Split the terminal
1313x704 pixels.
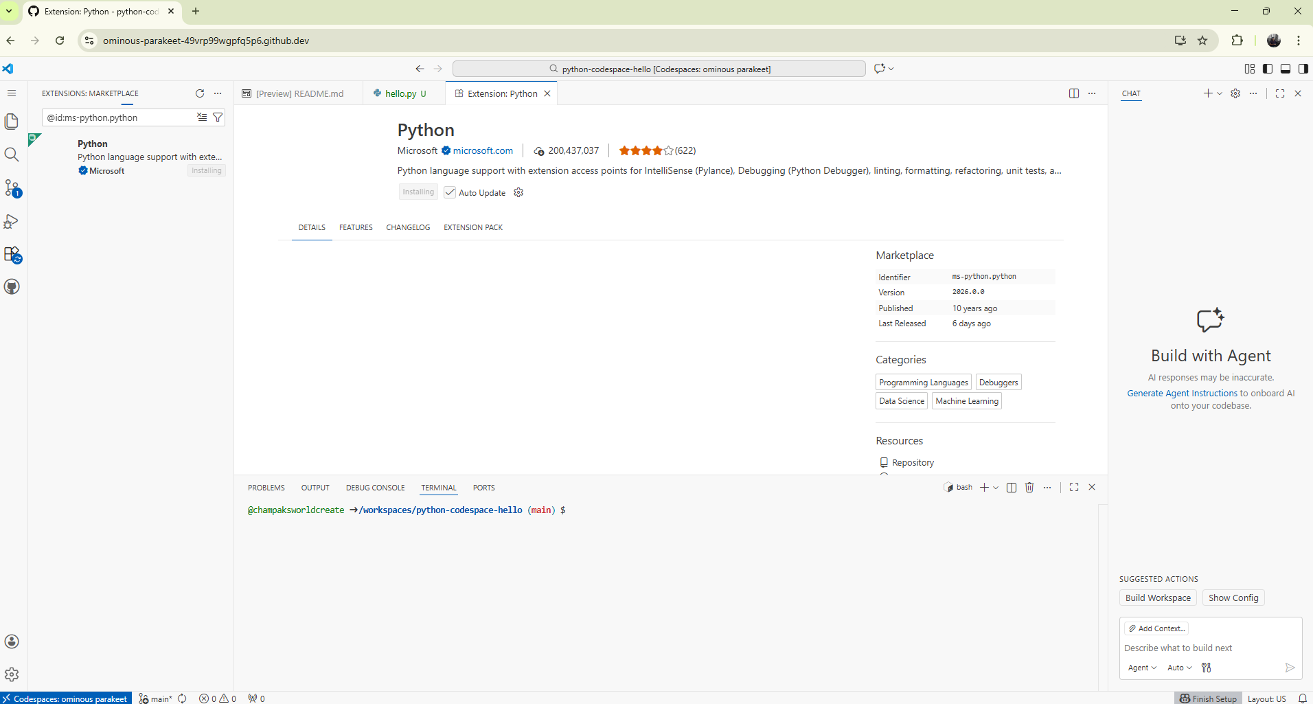[1012, 488]
